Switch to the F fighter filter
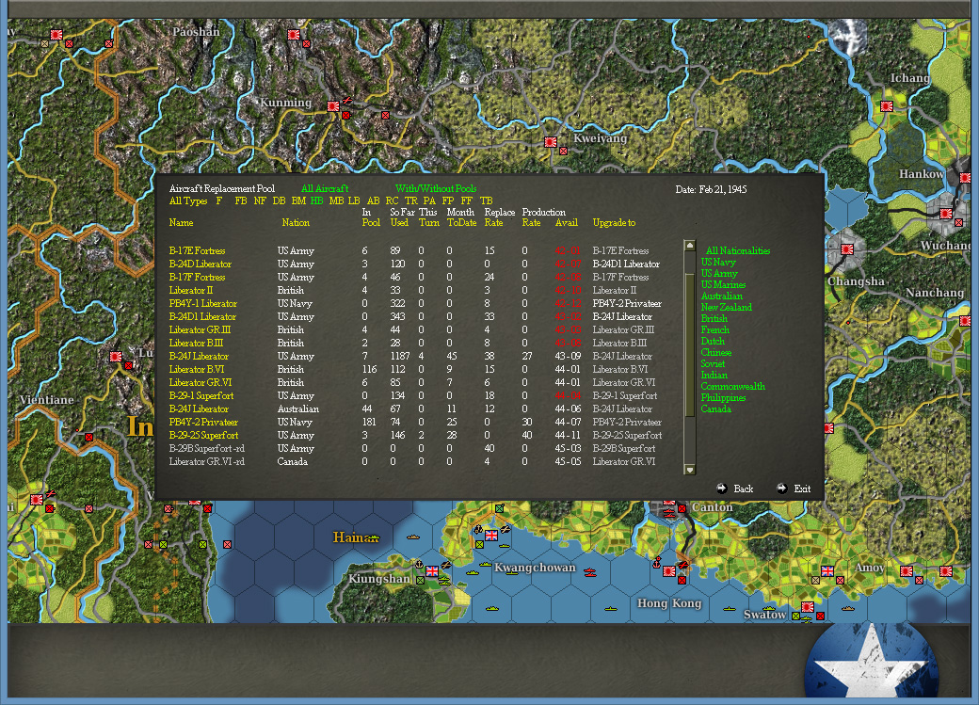Viewport: 979px width, 705px height. (218, 200)
